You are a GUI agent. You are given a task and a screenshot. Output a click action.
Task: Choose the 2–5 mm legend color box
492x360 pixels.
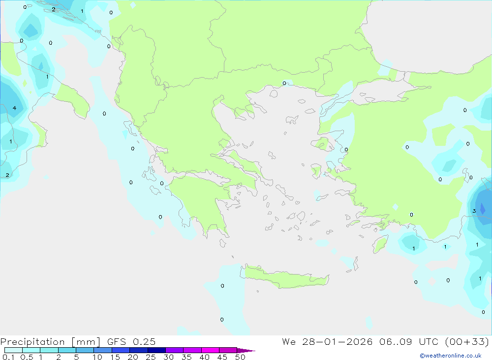click(67, 350)
